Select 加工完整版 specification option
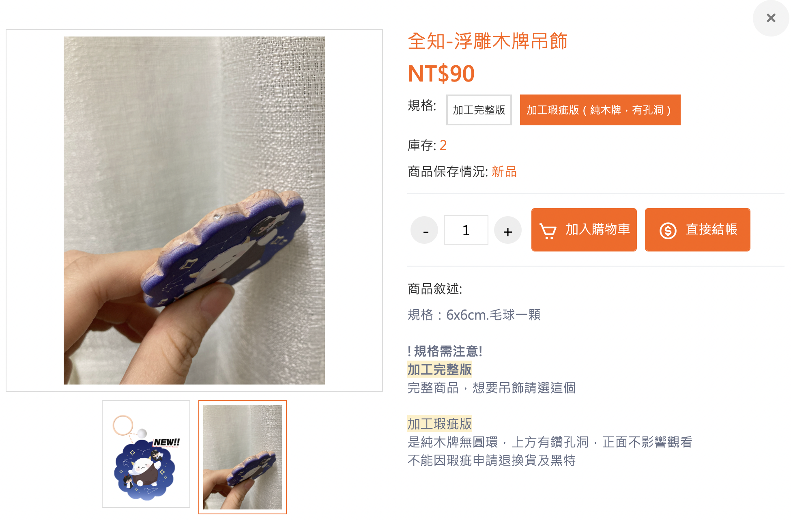The width and height of the screenshot is (791, 520). (479, 110)
